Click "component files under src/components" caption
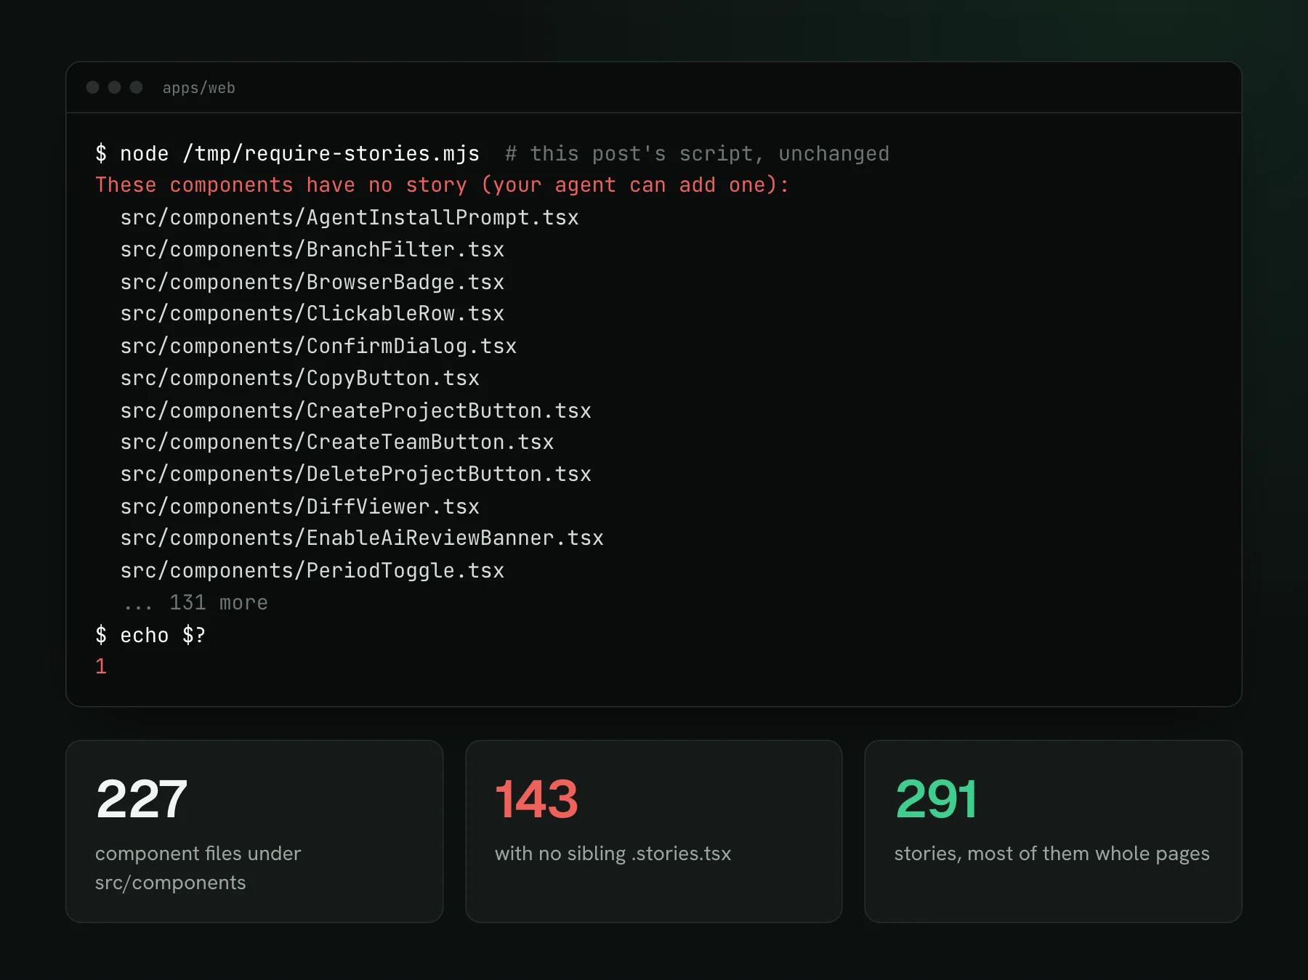This screenshot has width=1308, height=980. click(x=198, y=867)
